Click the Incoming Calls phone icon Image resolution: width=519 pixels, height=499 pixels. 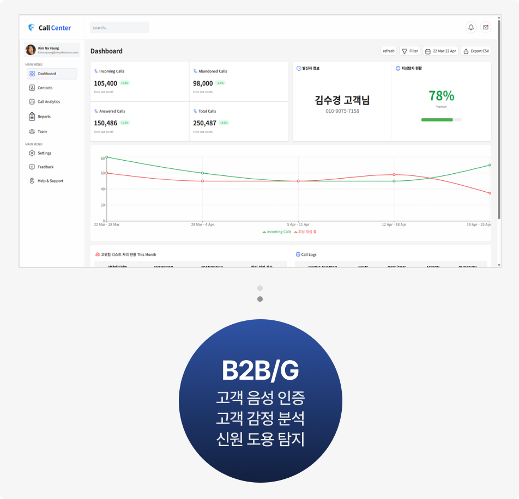coord(96,71)
